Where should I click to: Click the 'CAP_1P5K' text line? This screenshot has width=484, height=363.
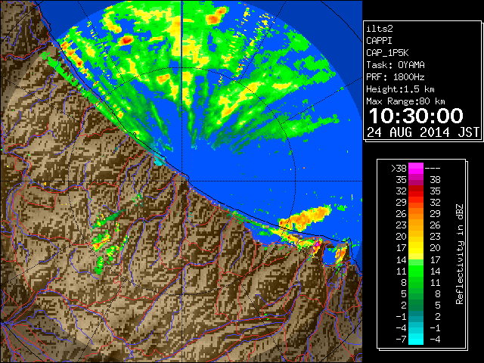(x=387, y=53)
